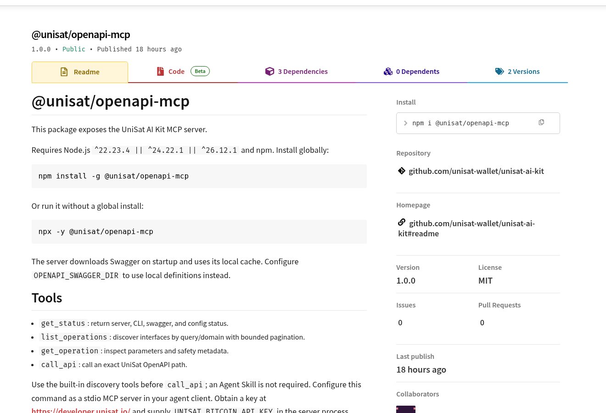606x413 pixels.
Task: Click the large @unisat/openapi-mcp readme heading
Action: tap(110, 101)
